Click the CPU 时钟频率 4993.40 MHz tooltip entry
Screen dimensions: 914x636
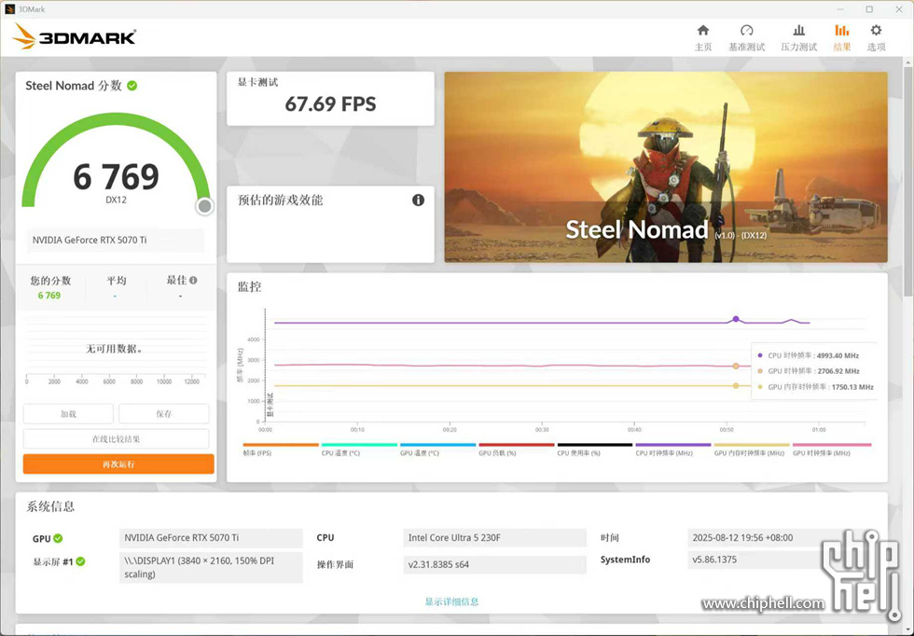click(x=808, y=355)
